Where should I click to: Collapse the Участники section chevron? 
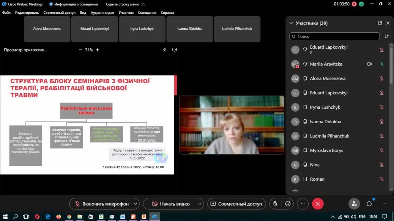tap(291, 23)
